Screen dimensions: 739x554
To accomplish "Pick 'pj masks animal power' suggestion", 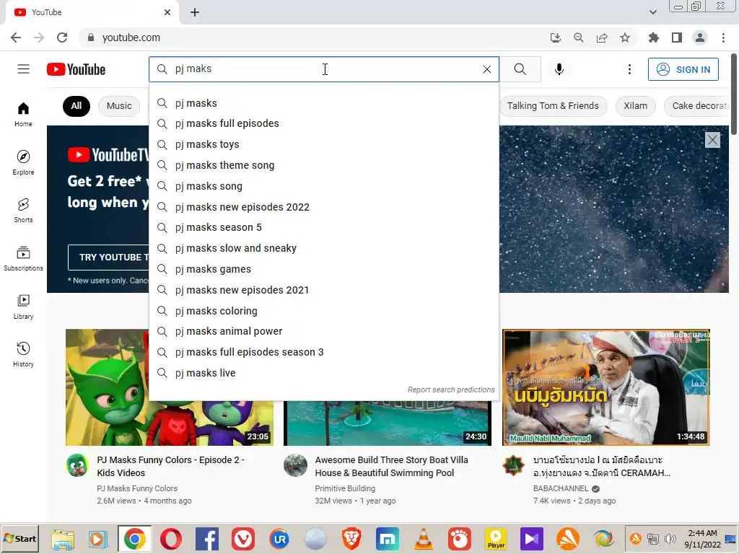I will (x=324, y=331).
